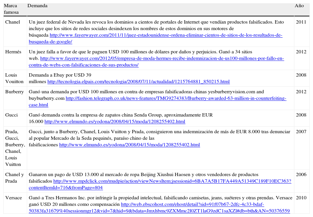Click the year 2006 cell

click(x=301, y=174)
